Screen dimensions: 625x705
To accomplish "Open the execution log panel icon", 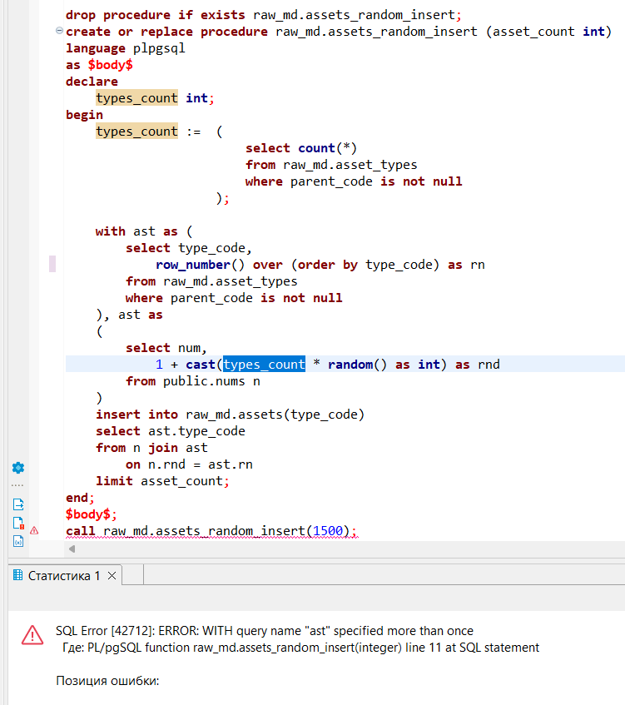I will [17, 523].
